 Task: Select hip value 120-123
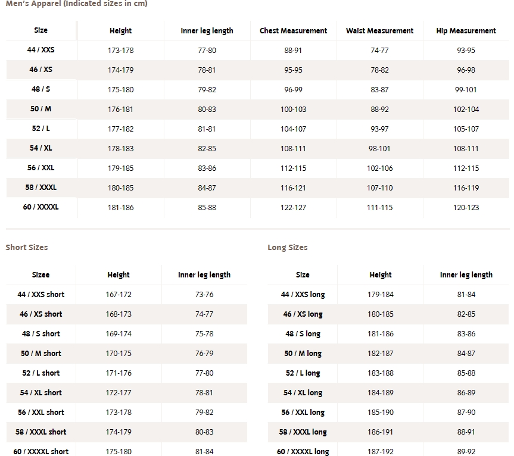(466, 208)
